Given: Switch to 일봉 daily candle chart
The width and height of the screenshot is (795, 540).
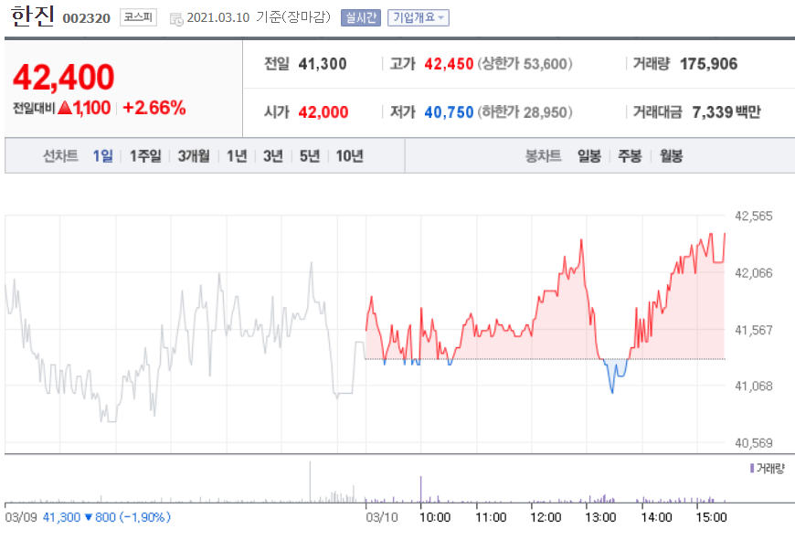Looking at the screenshot, I should point(589,155).
